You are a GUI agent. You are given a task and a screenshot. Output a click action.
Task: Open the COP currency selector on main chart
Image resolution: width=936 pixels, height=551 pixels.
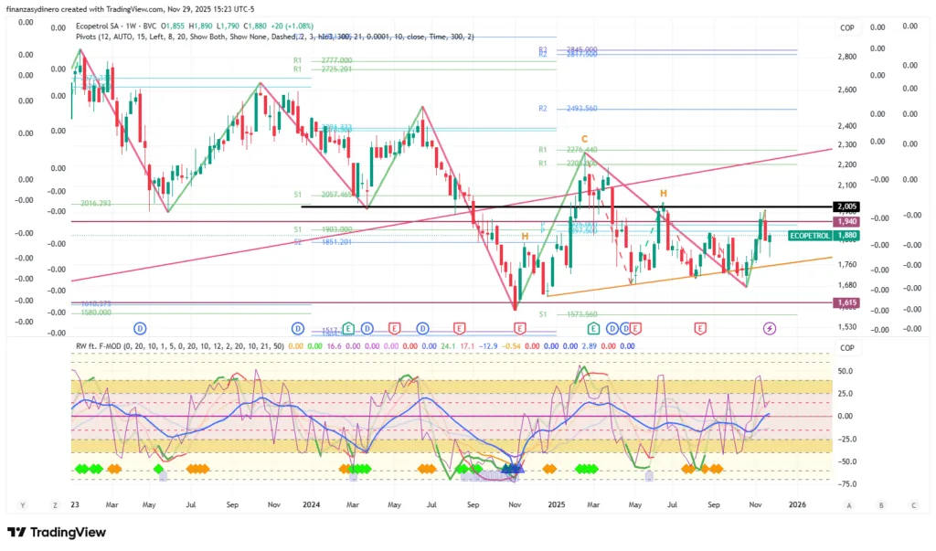[x=846, y=28]
